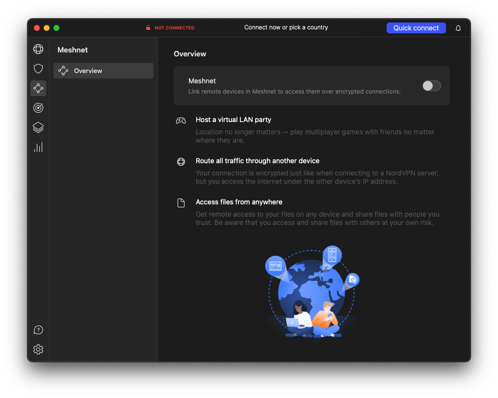Click the Overview panel heading

(190, 53)
